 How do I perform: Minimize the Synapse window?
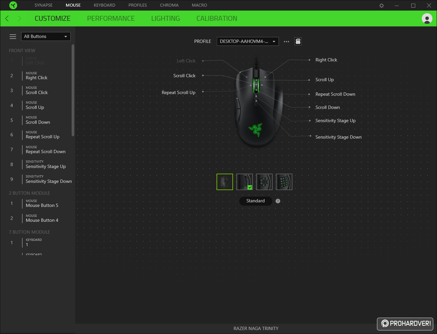point(397,6)
